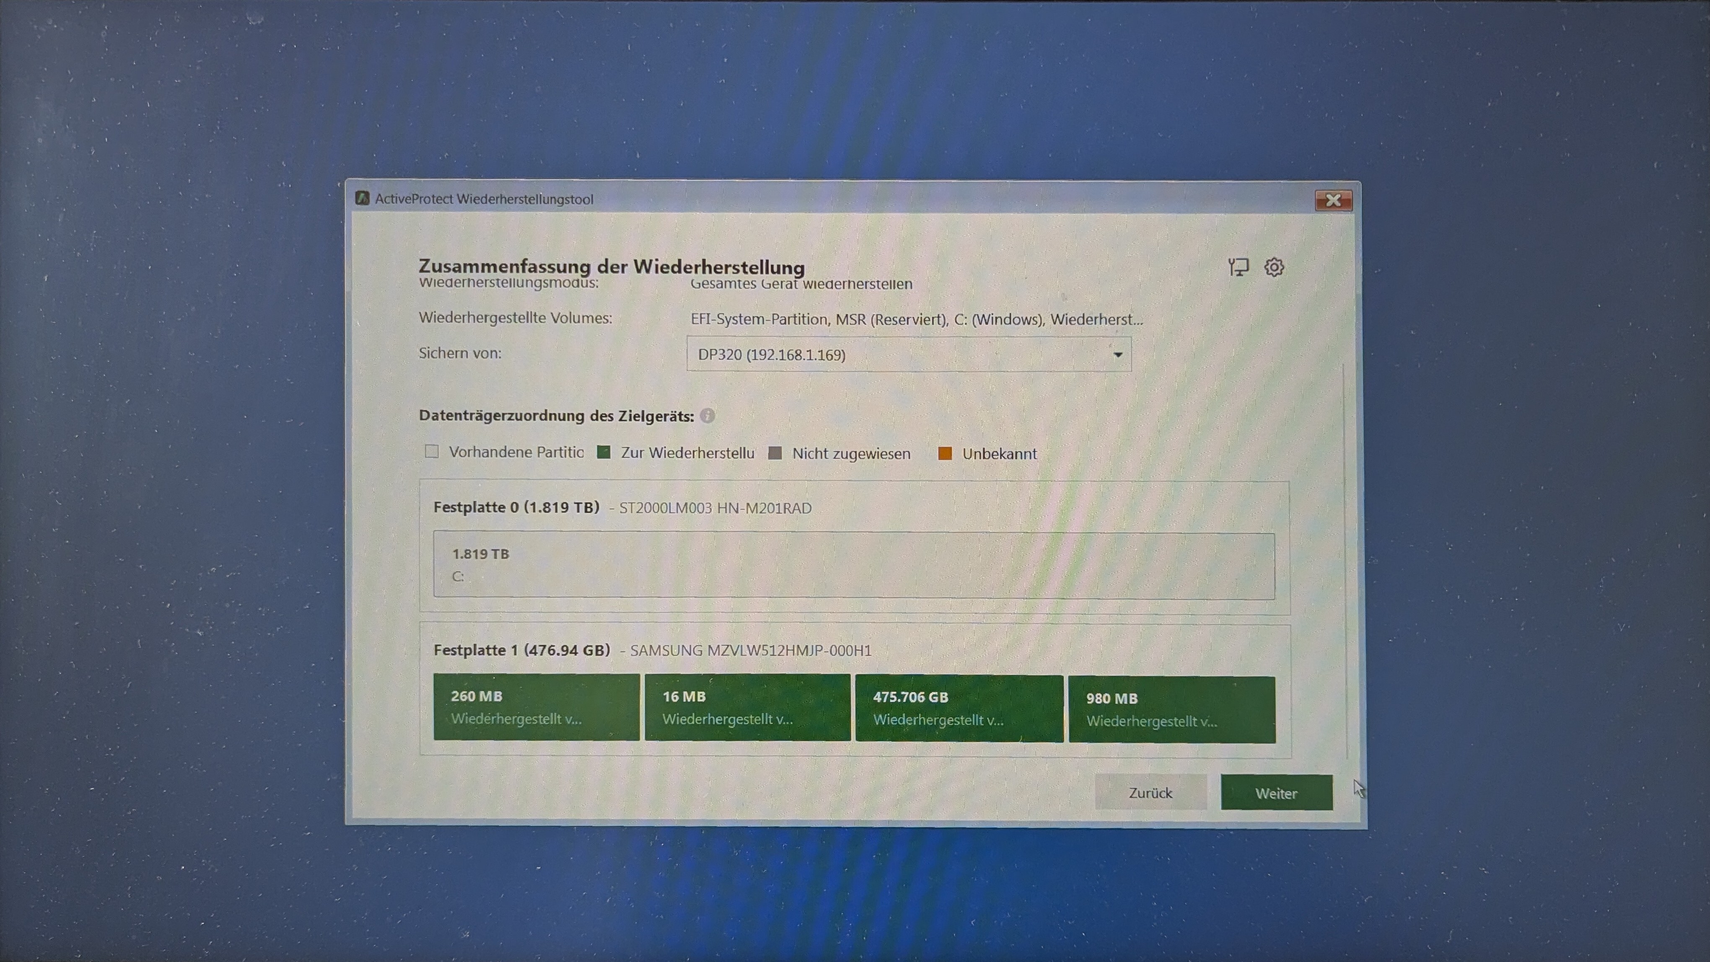Select the 1.819 TB C: partition block
1710x962 pixels.
[854, 566]
